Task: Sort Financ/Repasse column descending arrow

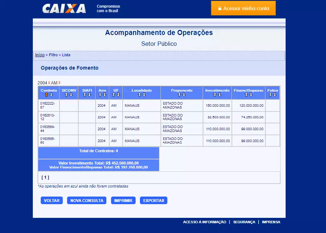Action: coord(251,94)
